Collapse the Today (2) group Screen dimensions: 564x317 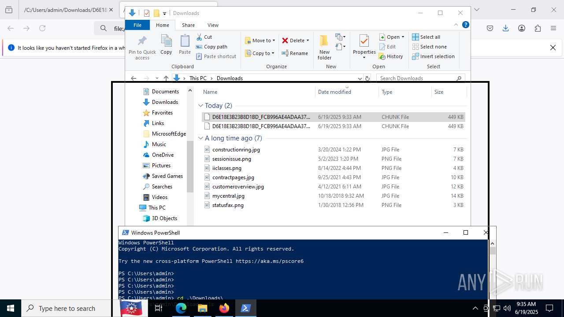tap(200, 106)
